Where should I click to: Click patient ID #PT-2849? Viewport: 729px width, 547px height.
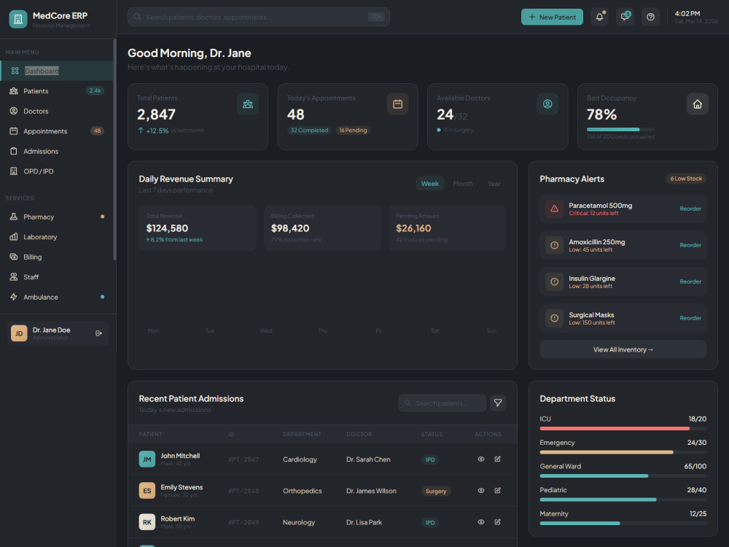[x=243, y=522]
